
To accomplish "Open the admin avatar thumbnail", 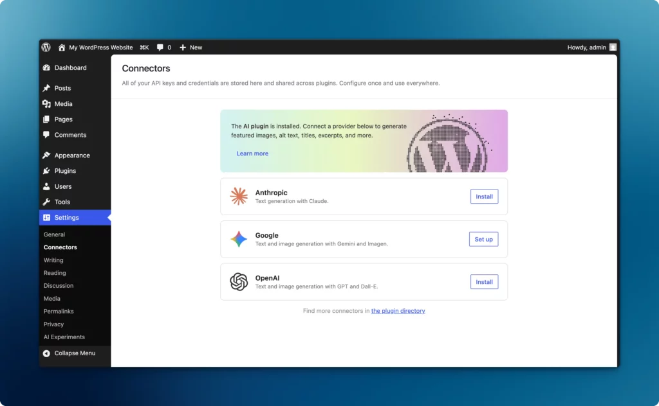I will (613, 48).
